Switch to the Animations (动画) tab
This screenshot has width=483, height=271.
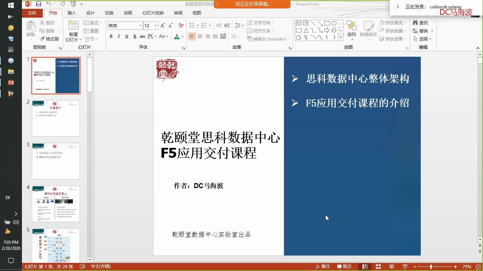coord(128,13)
